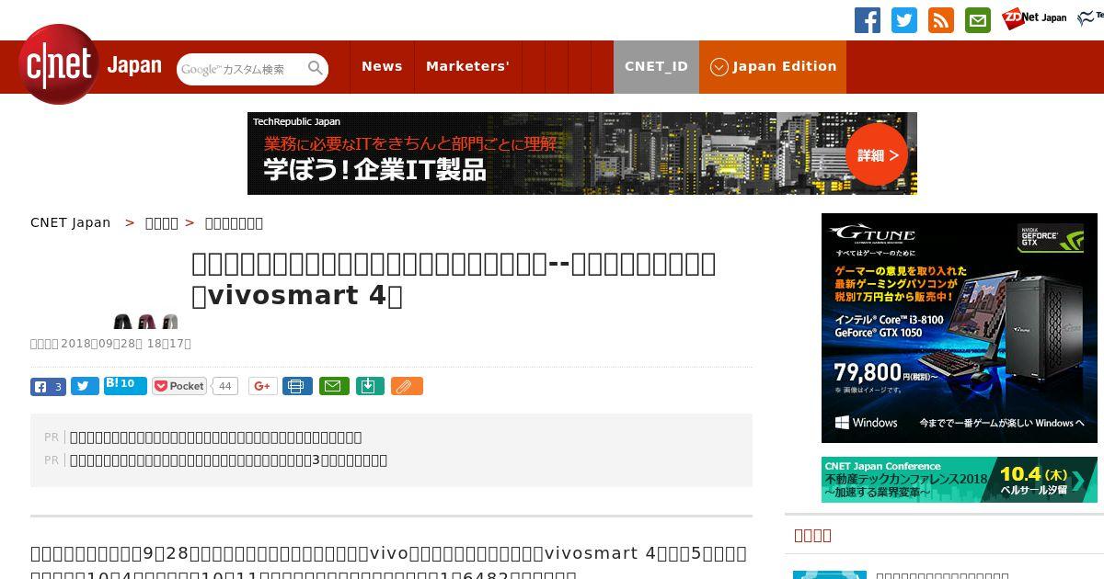Image resolution: width=1104 pixels, height=579 pixels.
Task: Open the TechRepublic Japan banner ad
Action: (582, 153)
